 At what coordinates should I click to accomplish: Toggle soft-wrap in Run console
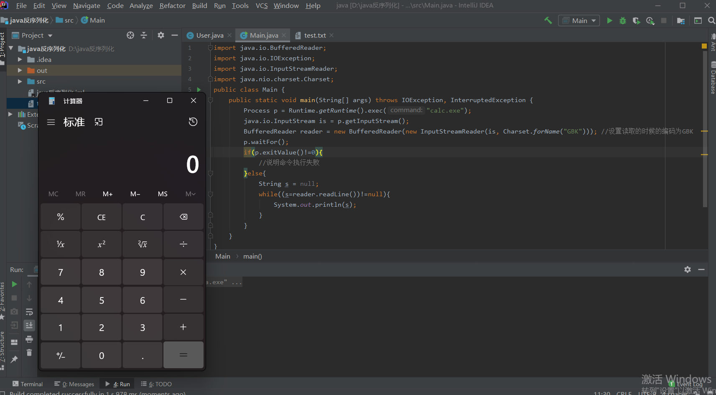(x=29, y=312)
